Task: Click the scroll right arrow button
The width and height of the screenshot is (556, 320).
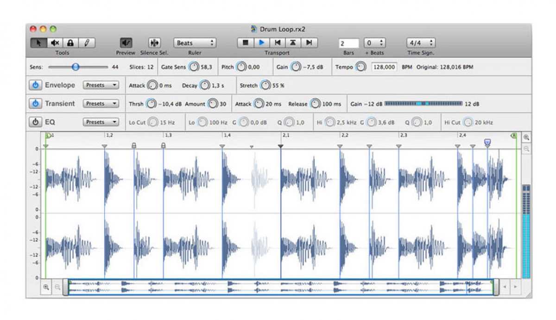Action: (x=515, y=287)
